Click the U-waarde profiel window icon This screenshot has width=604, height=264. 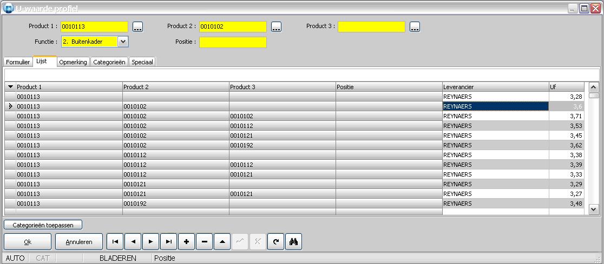point(8,8)
